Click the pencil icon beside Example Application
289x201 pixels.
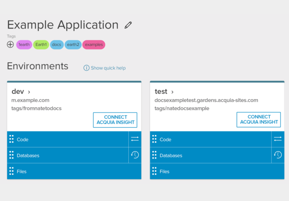click(128, 25)
